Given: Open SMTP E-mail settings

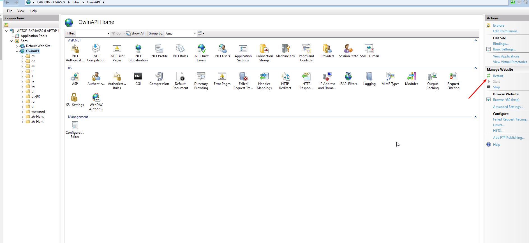Looking at the screenshot, I should [369, 51].
